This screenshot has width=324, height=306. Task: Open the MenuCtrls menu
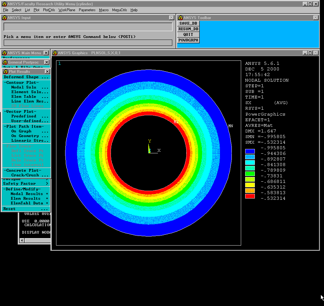pos(119,10)
